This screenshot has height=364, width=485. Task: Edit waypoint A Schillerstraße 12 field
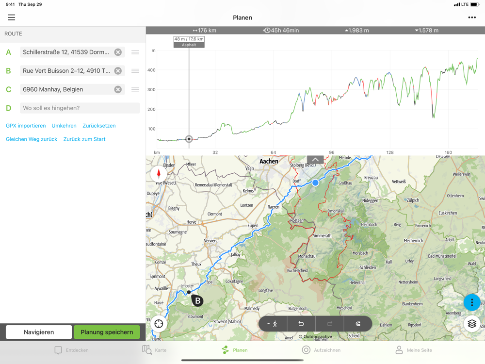point(72,52)
